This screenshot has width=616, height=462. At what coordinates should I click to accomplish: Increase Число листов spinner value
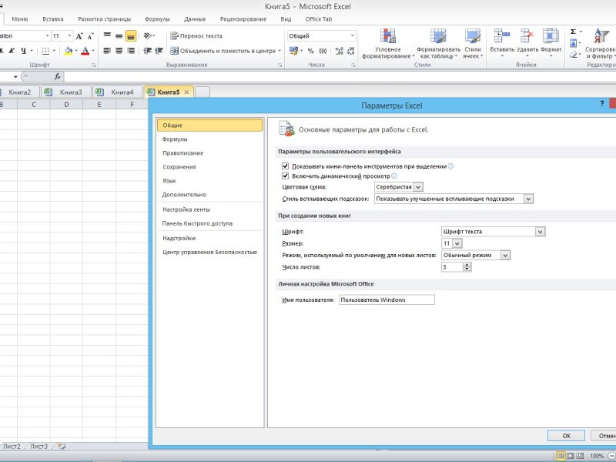point(467,265)
